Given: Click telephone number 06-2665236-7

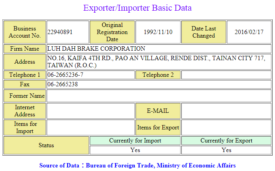Looking at the screenshot, I should 66,75.
